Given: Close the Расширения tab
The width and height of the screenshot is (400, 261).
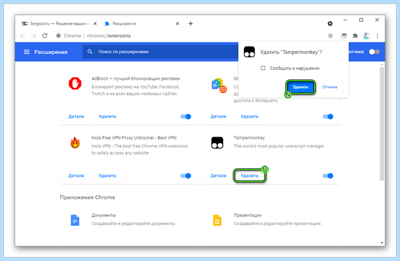Looking at the screenshot, I should tap(177, 24).
